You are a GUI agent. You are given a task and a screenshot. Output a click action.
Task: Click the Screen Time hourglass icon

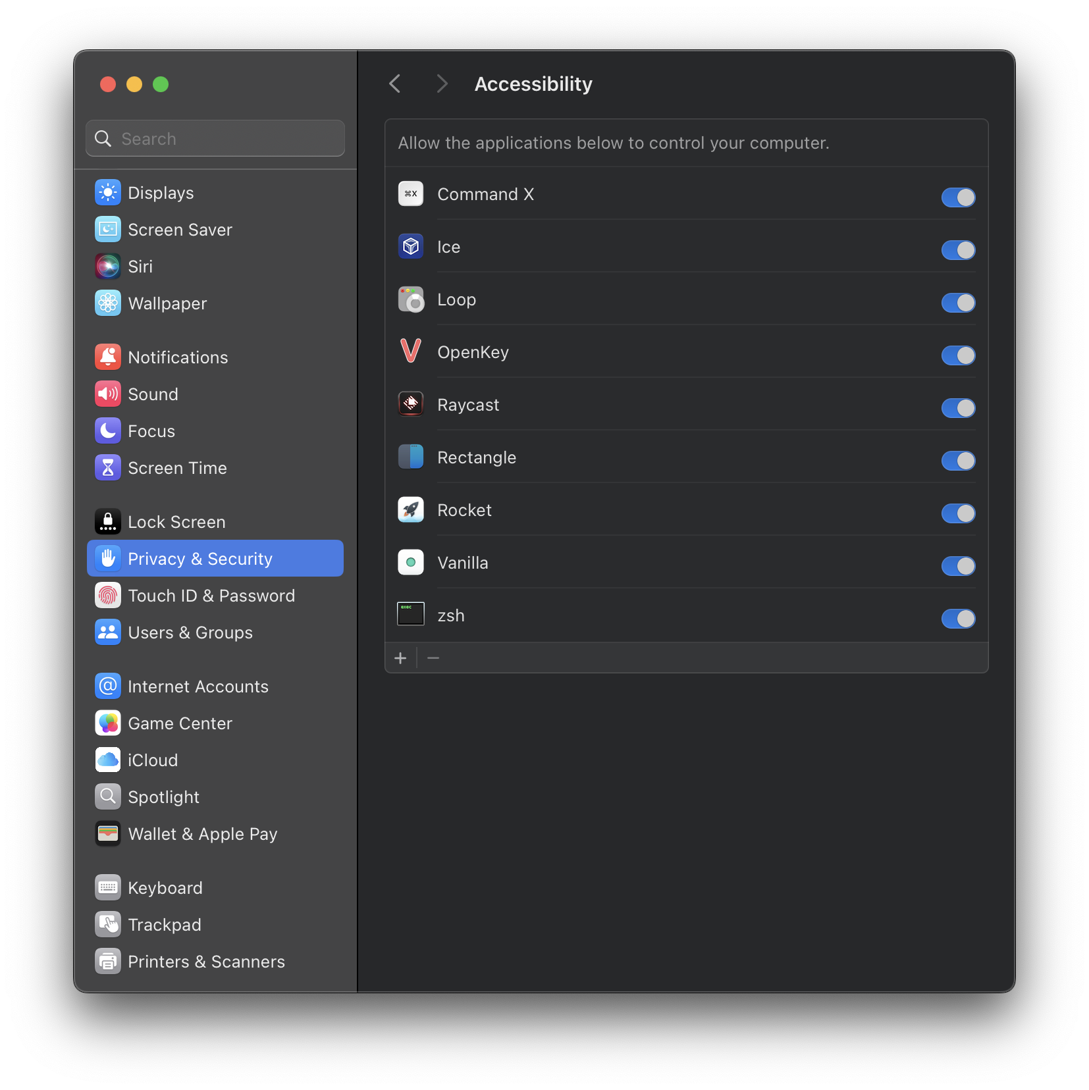point(108,468)
